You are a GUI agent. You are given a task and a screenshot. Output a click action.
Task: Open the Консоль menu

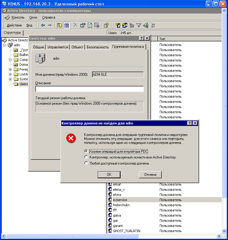coord(18,17)
